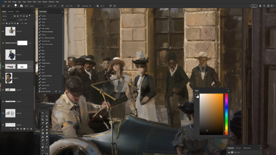
Task: Open the Filter menu
Action: pos(34,2)
